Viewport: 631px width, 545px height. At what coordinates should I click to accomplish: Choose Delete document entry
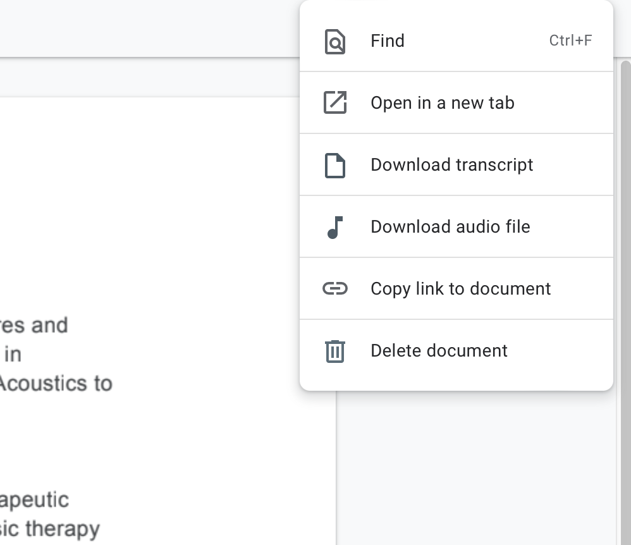tap(456, 351)
